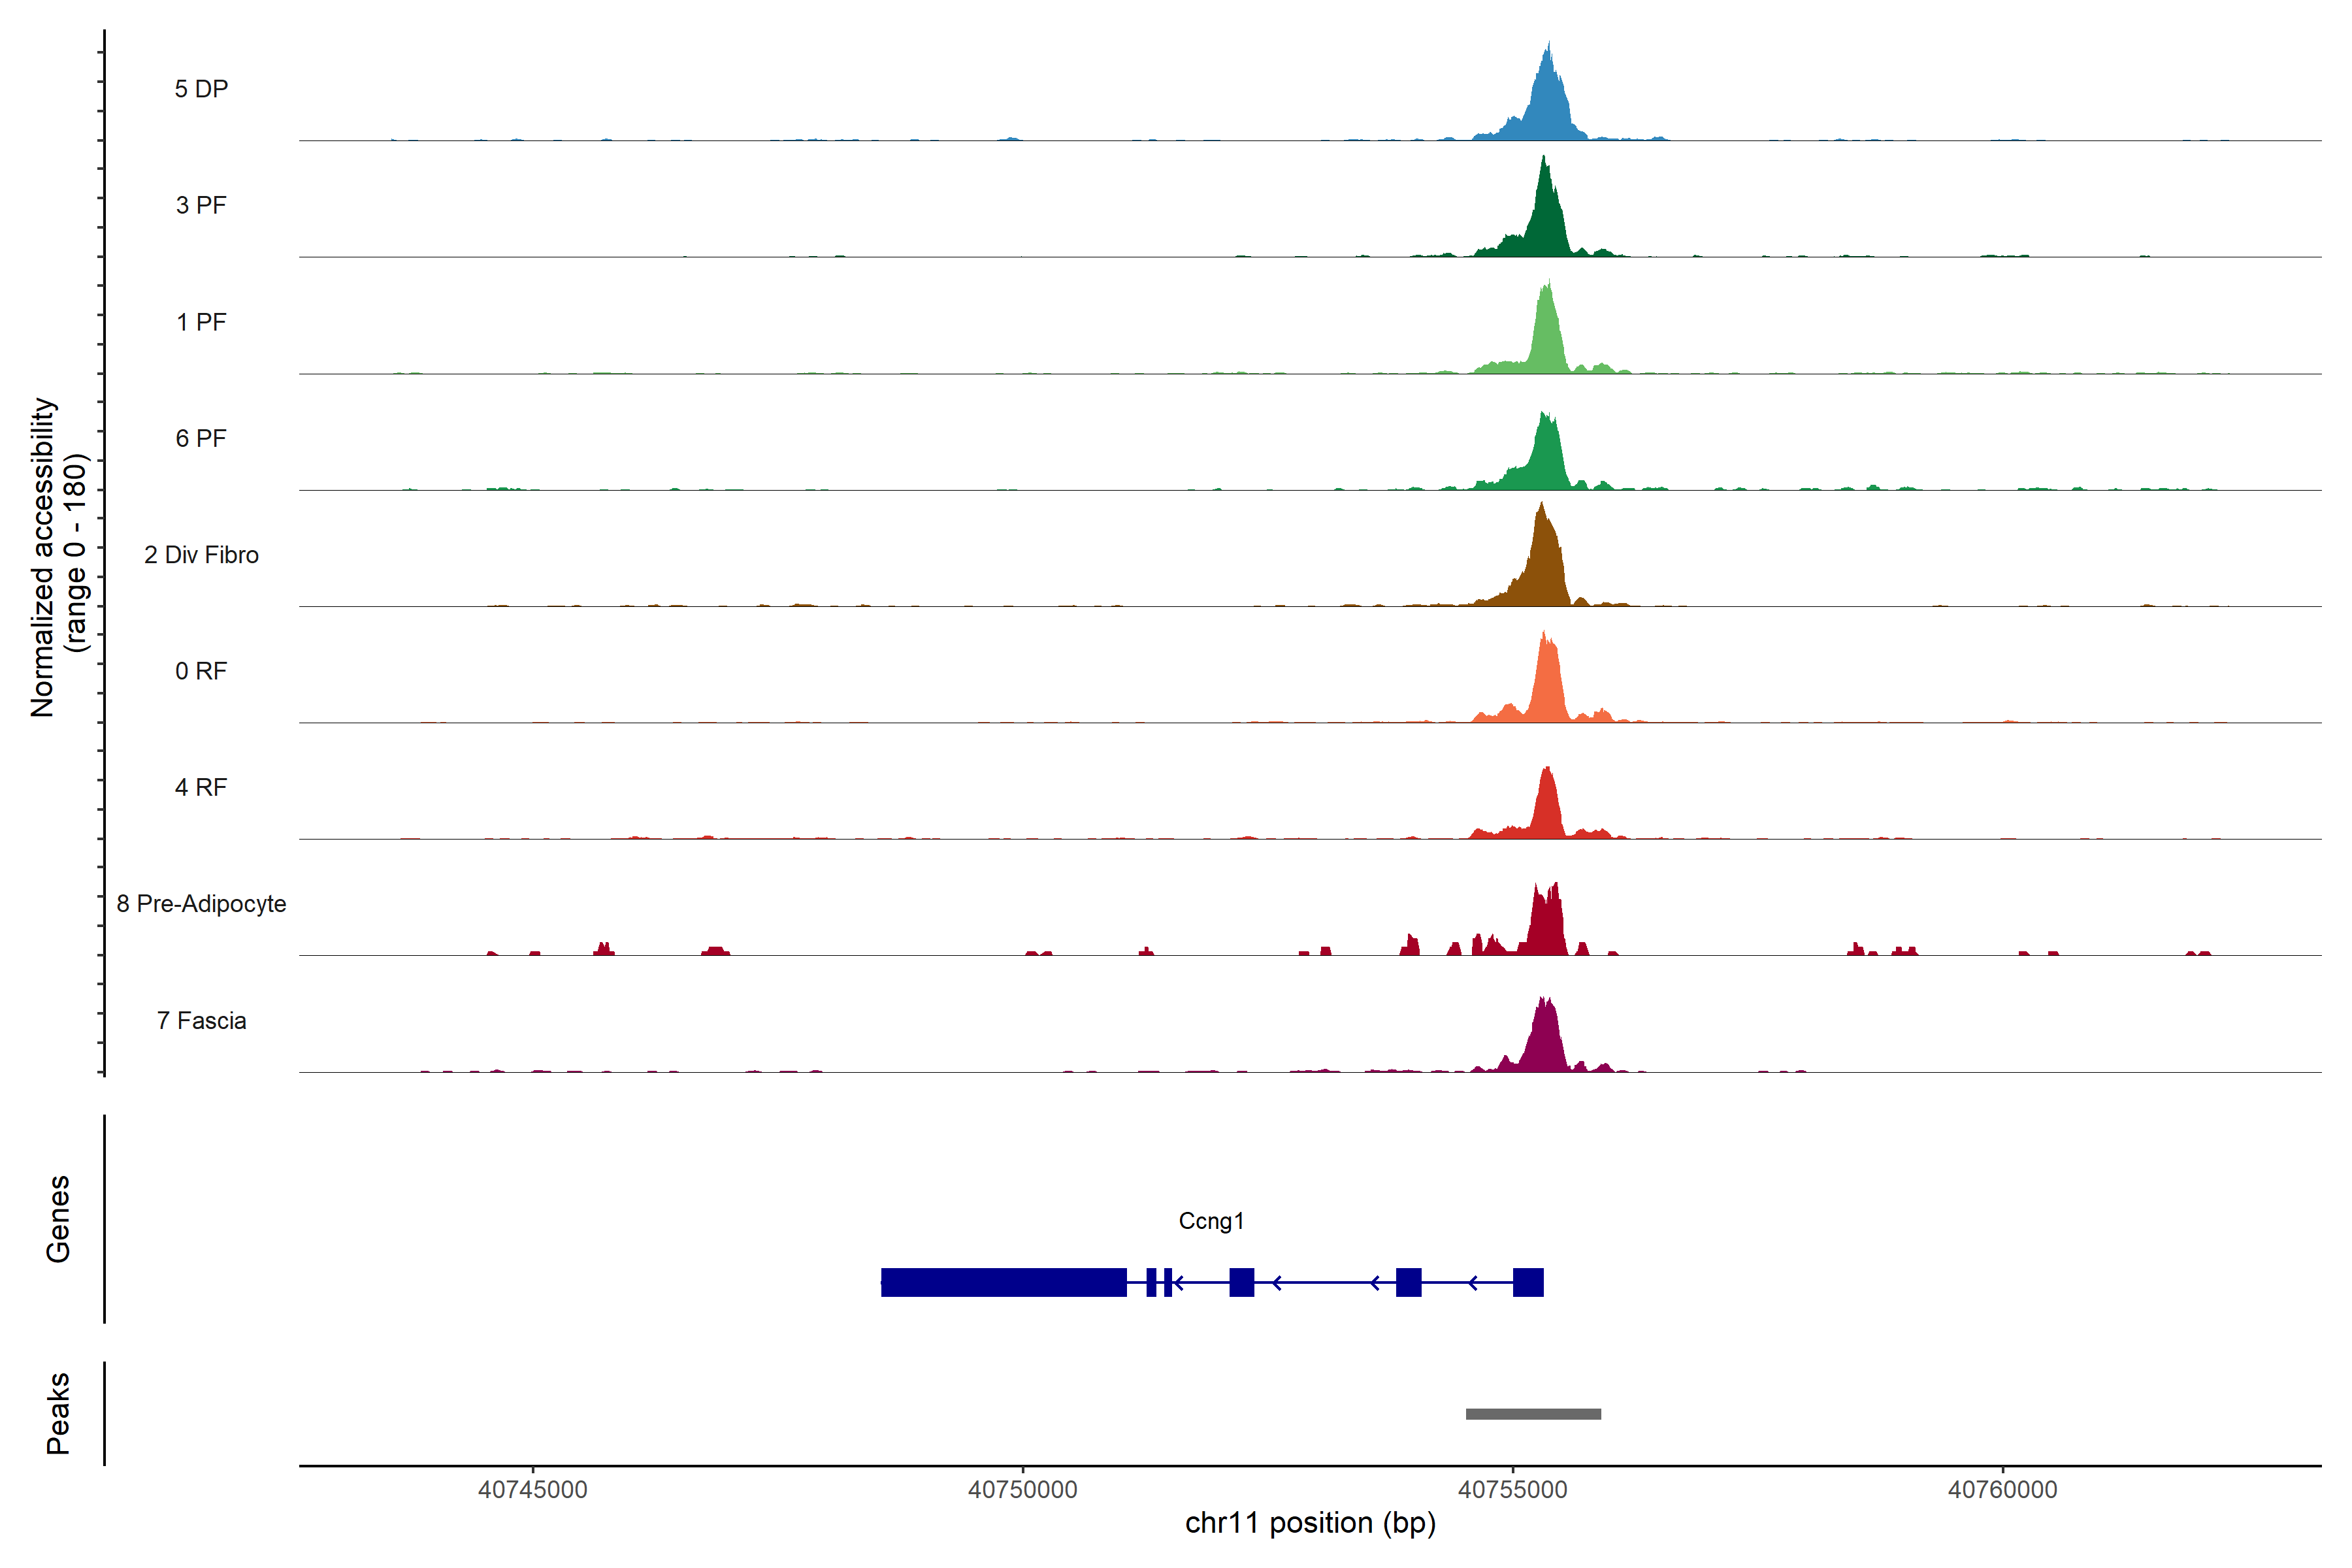
Task: Click the Ccng1 gene name
Action: 1211,1221
